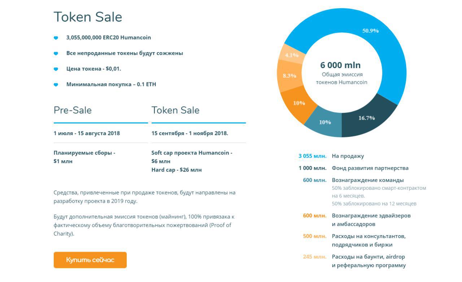The width and height of the screenshot is (462, 282).
Task: Click heart bullet beside Минимальная покупка
Action: pyautogui.click(x=56, y=85)
